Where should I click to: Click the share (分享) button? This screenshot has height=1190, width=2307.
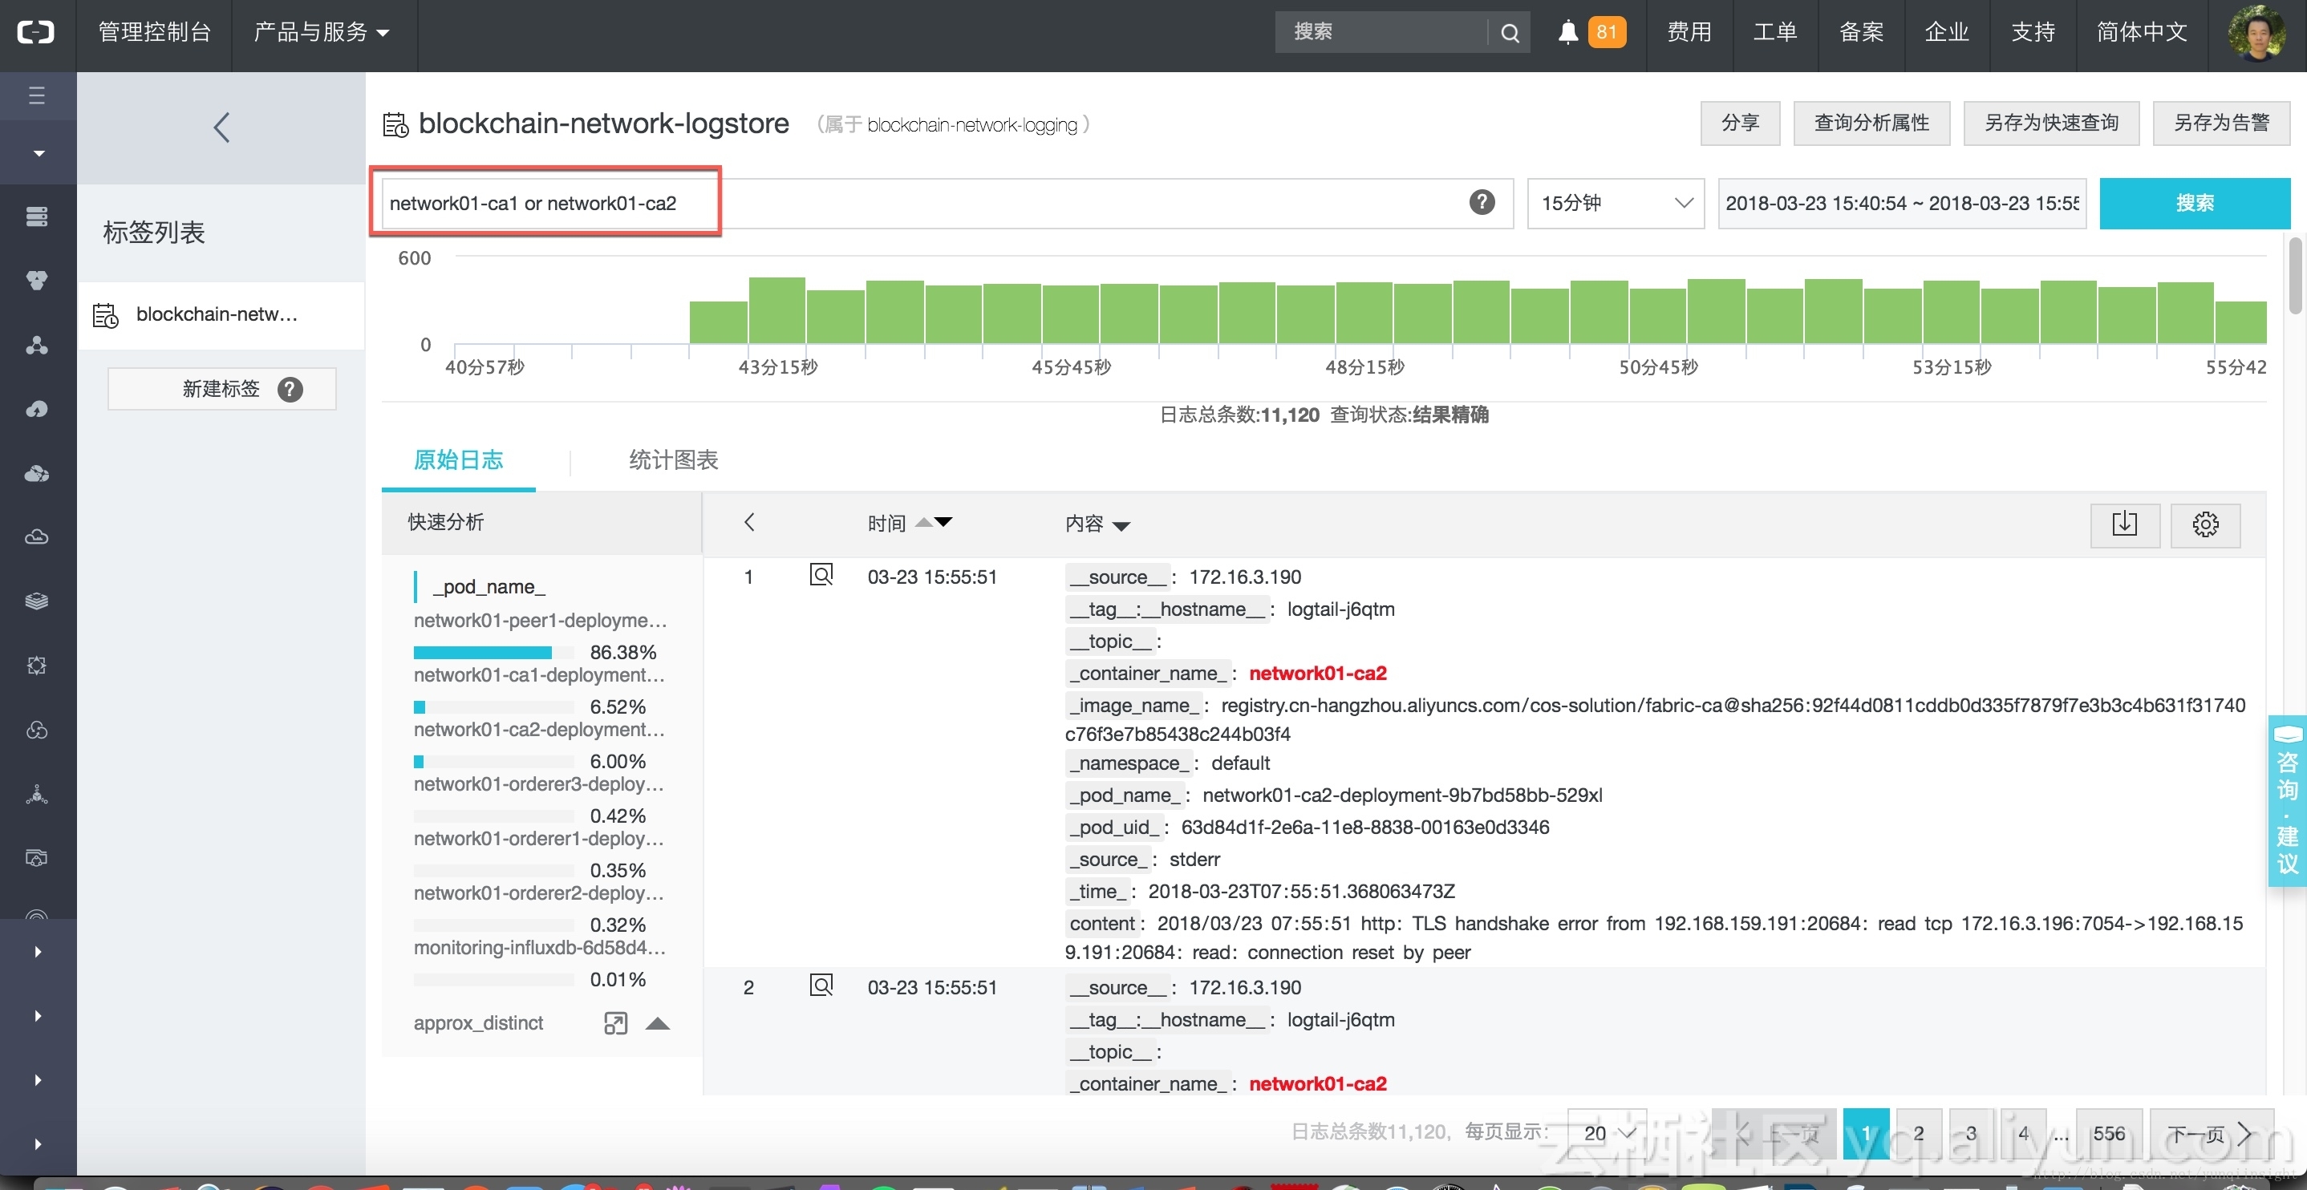[x=1737, y=123]
